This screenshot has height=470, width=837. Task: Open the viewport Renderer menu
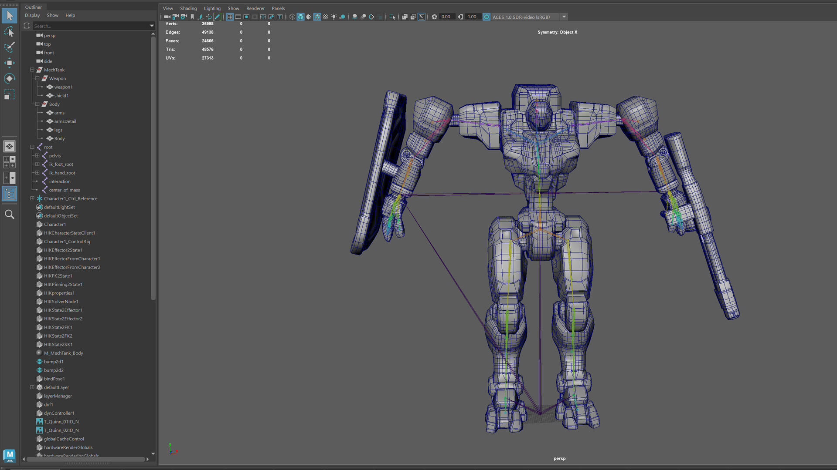click(x=255, y=8)
